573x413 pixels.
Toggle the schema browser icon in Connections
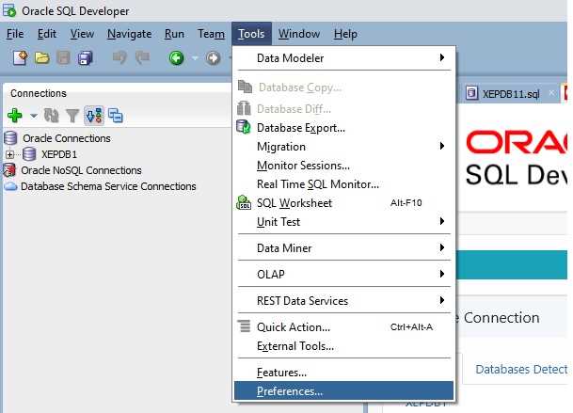pyautogui.click(x=94, y=116)
